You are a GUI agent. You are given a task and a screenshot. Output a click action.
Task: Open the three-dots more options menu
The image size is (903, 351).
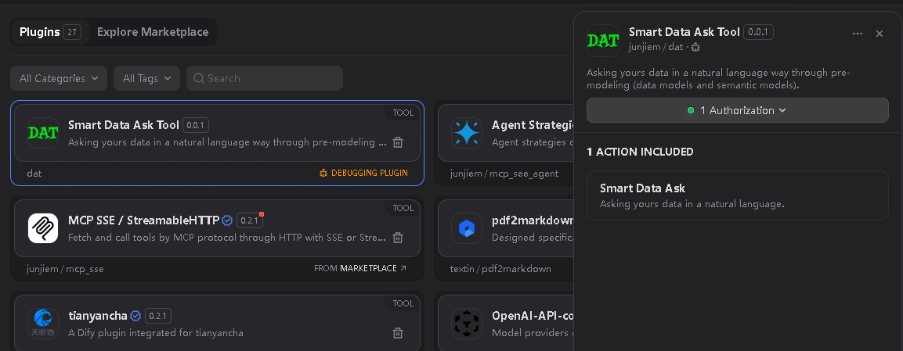click(x=858, y=34)
